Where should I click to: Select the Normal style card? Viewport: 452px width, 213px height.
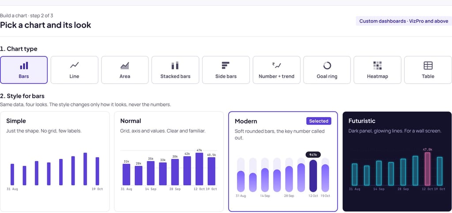pos(169,162)
